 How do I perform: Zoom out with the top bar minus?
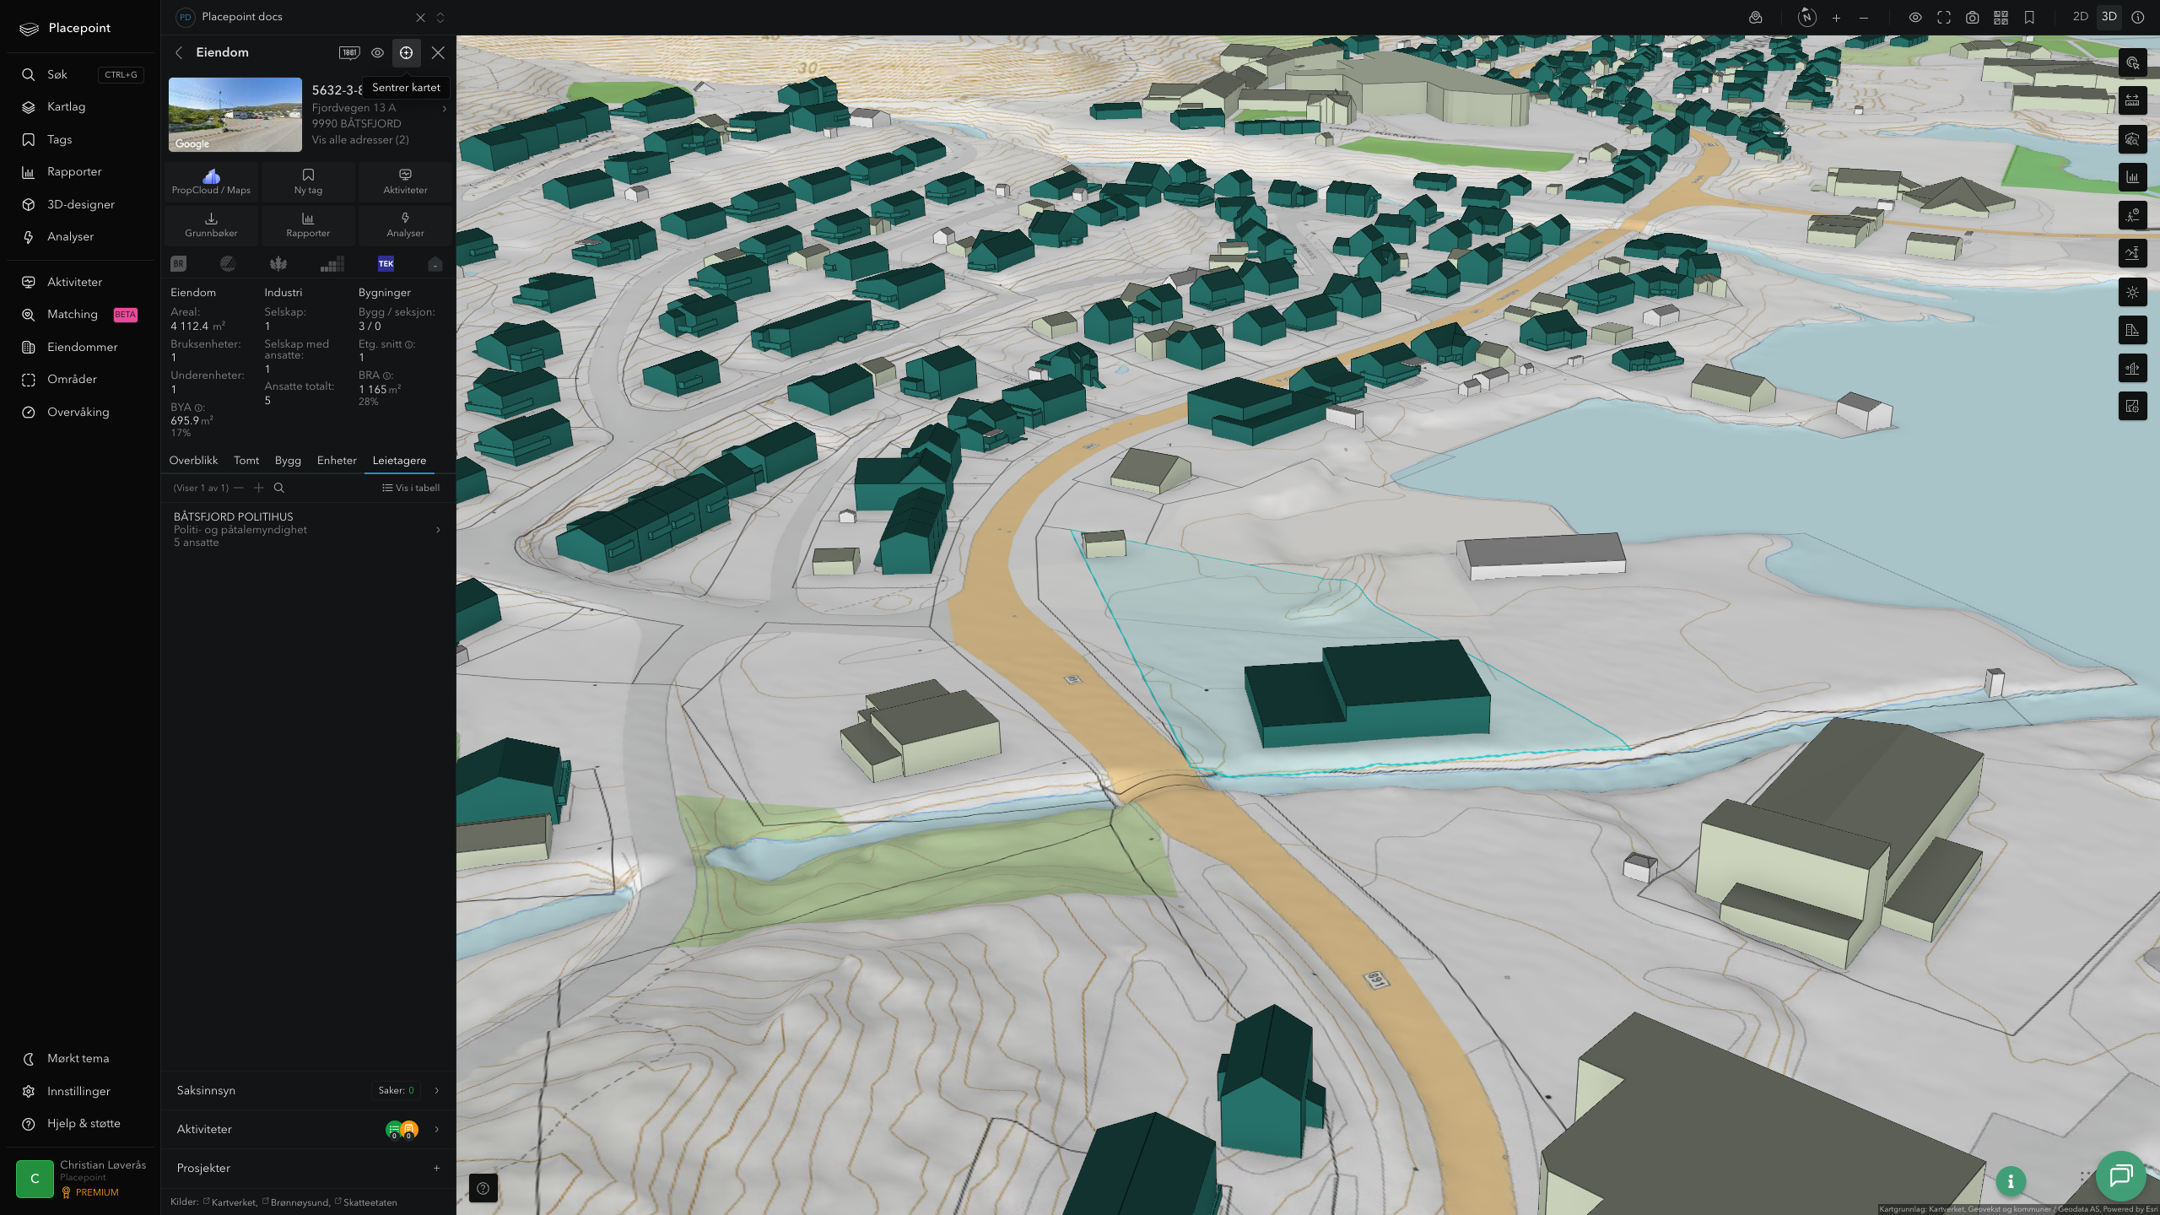pos(1864,18)
